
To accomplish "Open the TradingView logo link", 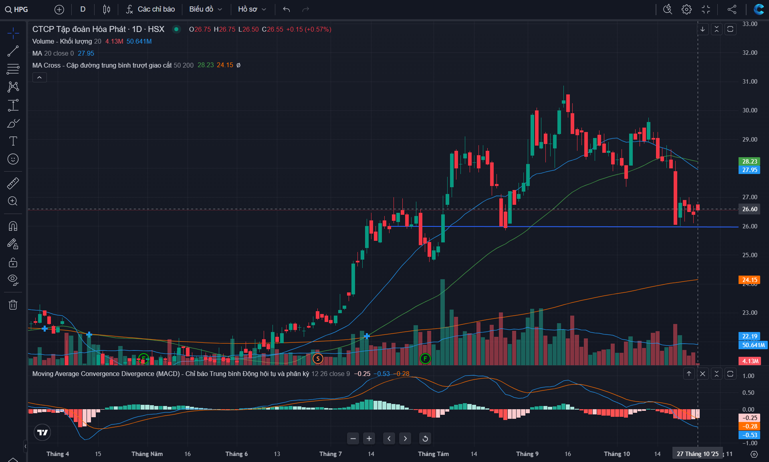I will click(x=42, y=432).
